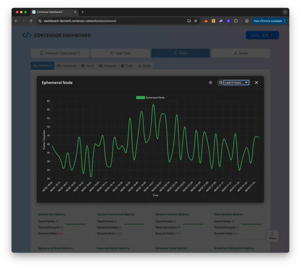The width and height of the screenshot is (301, 268).
Task: Open the Chrome profile icon
Action: pyautogui.click(x=247, y=21)
